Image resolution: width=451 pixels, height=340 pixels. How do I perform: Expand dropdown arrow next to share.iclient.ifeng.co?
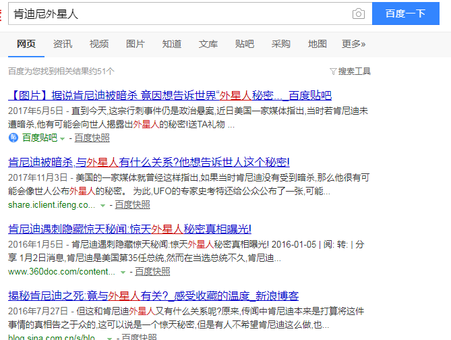tap(102, 206)
